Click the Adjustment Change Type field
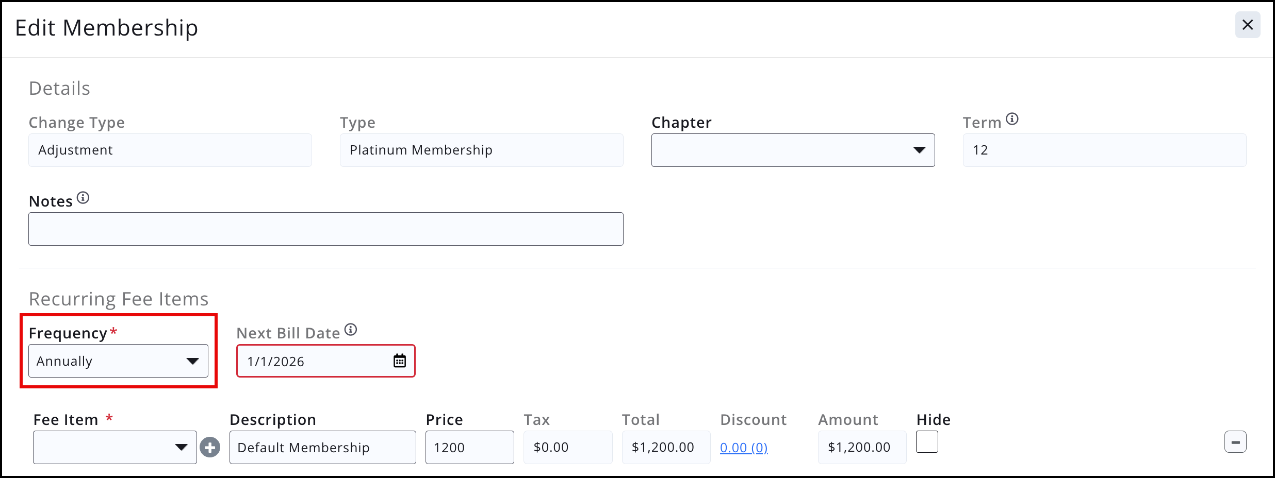The height and width of the screenshot is (478, 1275). coord(170,150)
